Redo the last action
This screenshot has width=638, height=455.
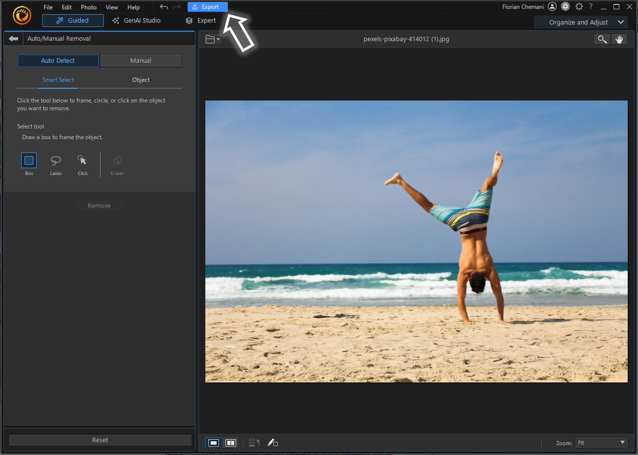177,7
